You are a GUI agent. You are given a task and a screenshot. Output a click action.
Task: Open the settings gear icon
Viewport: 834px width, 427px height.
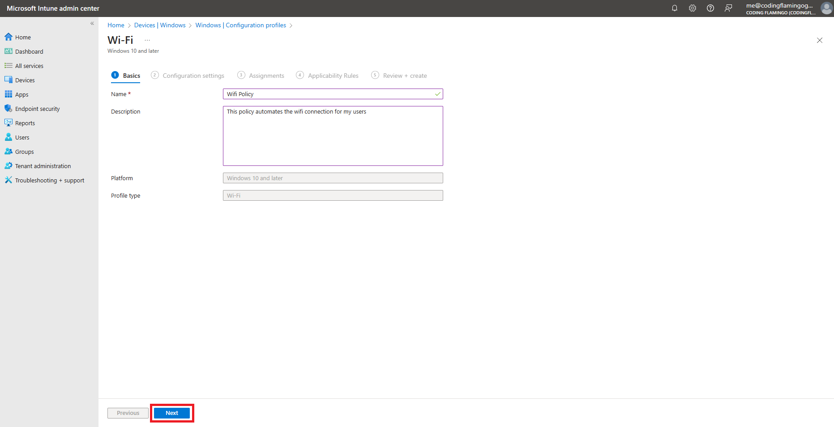pyautogui.click(x=693, y=8)
